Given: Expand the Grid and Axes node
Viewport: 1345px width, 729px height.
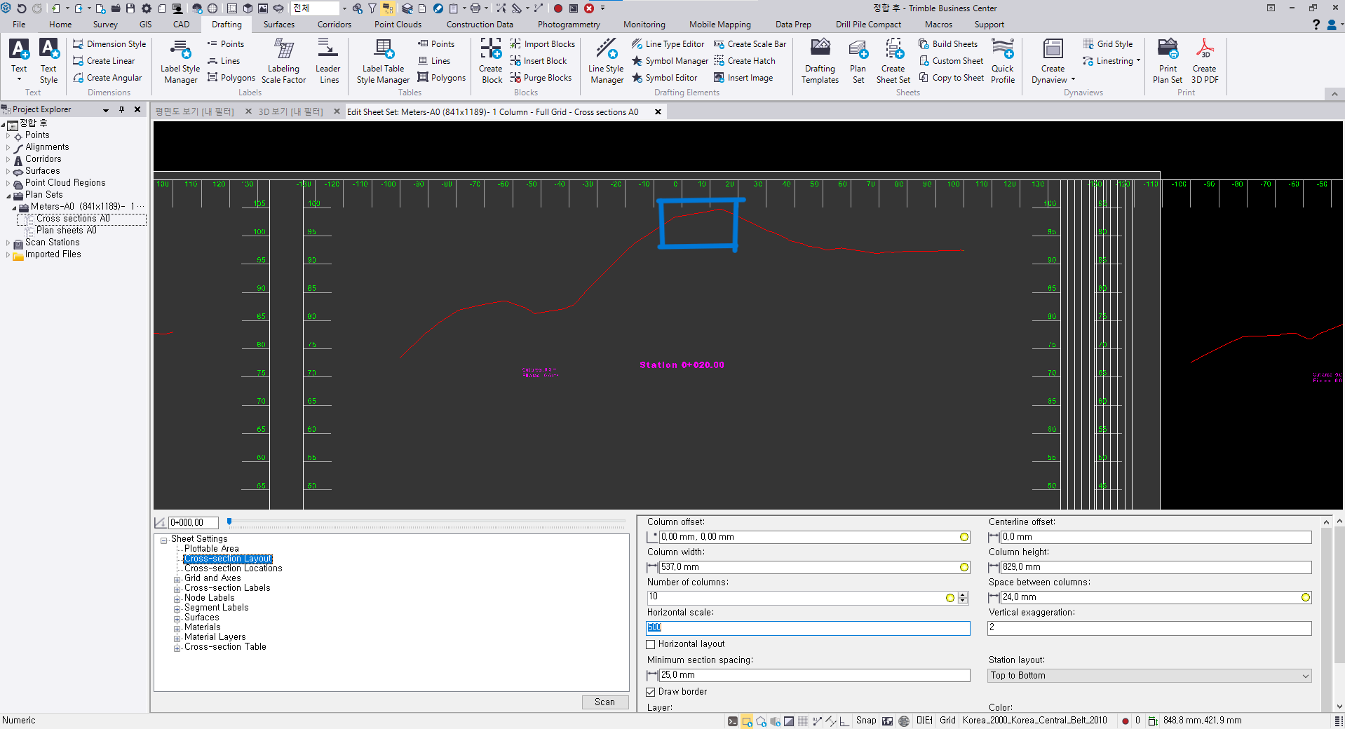Looking at the screenshot, I should (x=177, y=579).
